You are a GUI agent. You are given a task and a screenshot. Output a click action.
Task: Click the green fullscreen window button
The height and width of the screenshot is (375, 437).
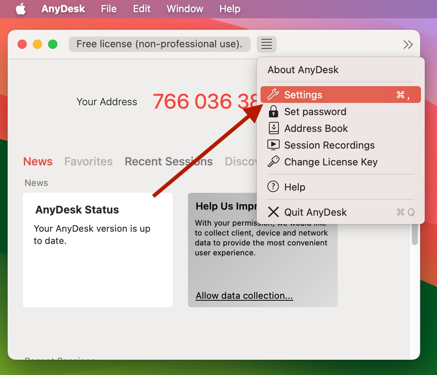[x=53, y=44]
